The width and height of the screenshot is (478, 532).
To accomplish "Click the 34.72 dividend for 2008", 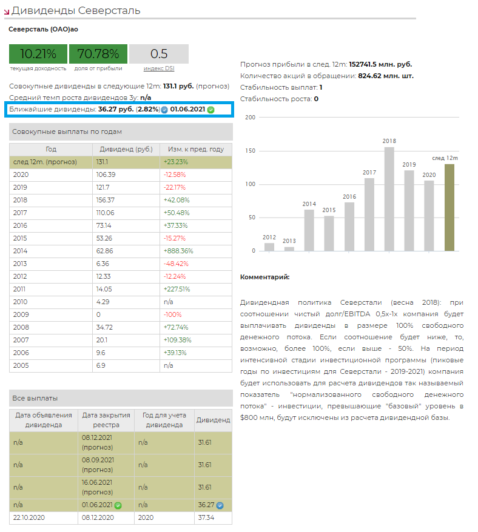I will point(106,327).
